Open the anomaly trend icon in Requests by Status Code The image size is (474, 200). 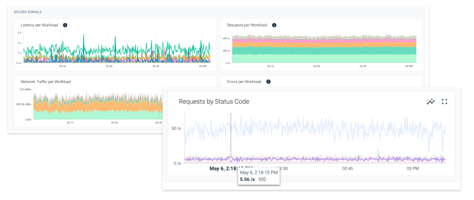[431, 101]
